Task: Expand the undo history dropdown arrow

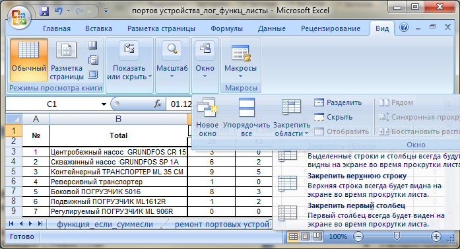Action: pos(68,11)
